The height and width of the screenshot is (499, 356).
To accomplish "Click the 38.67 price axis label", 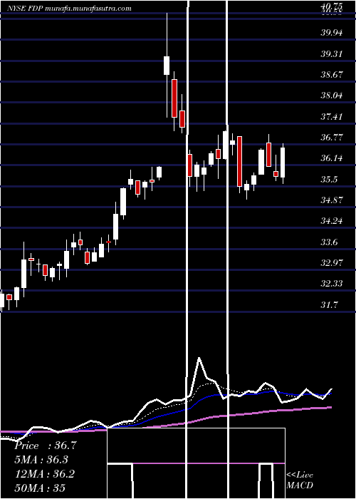I will point(332,74).
